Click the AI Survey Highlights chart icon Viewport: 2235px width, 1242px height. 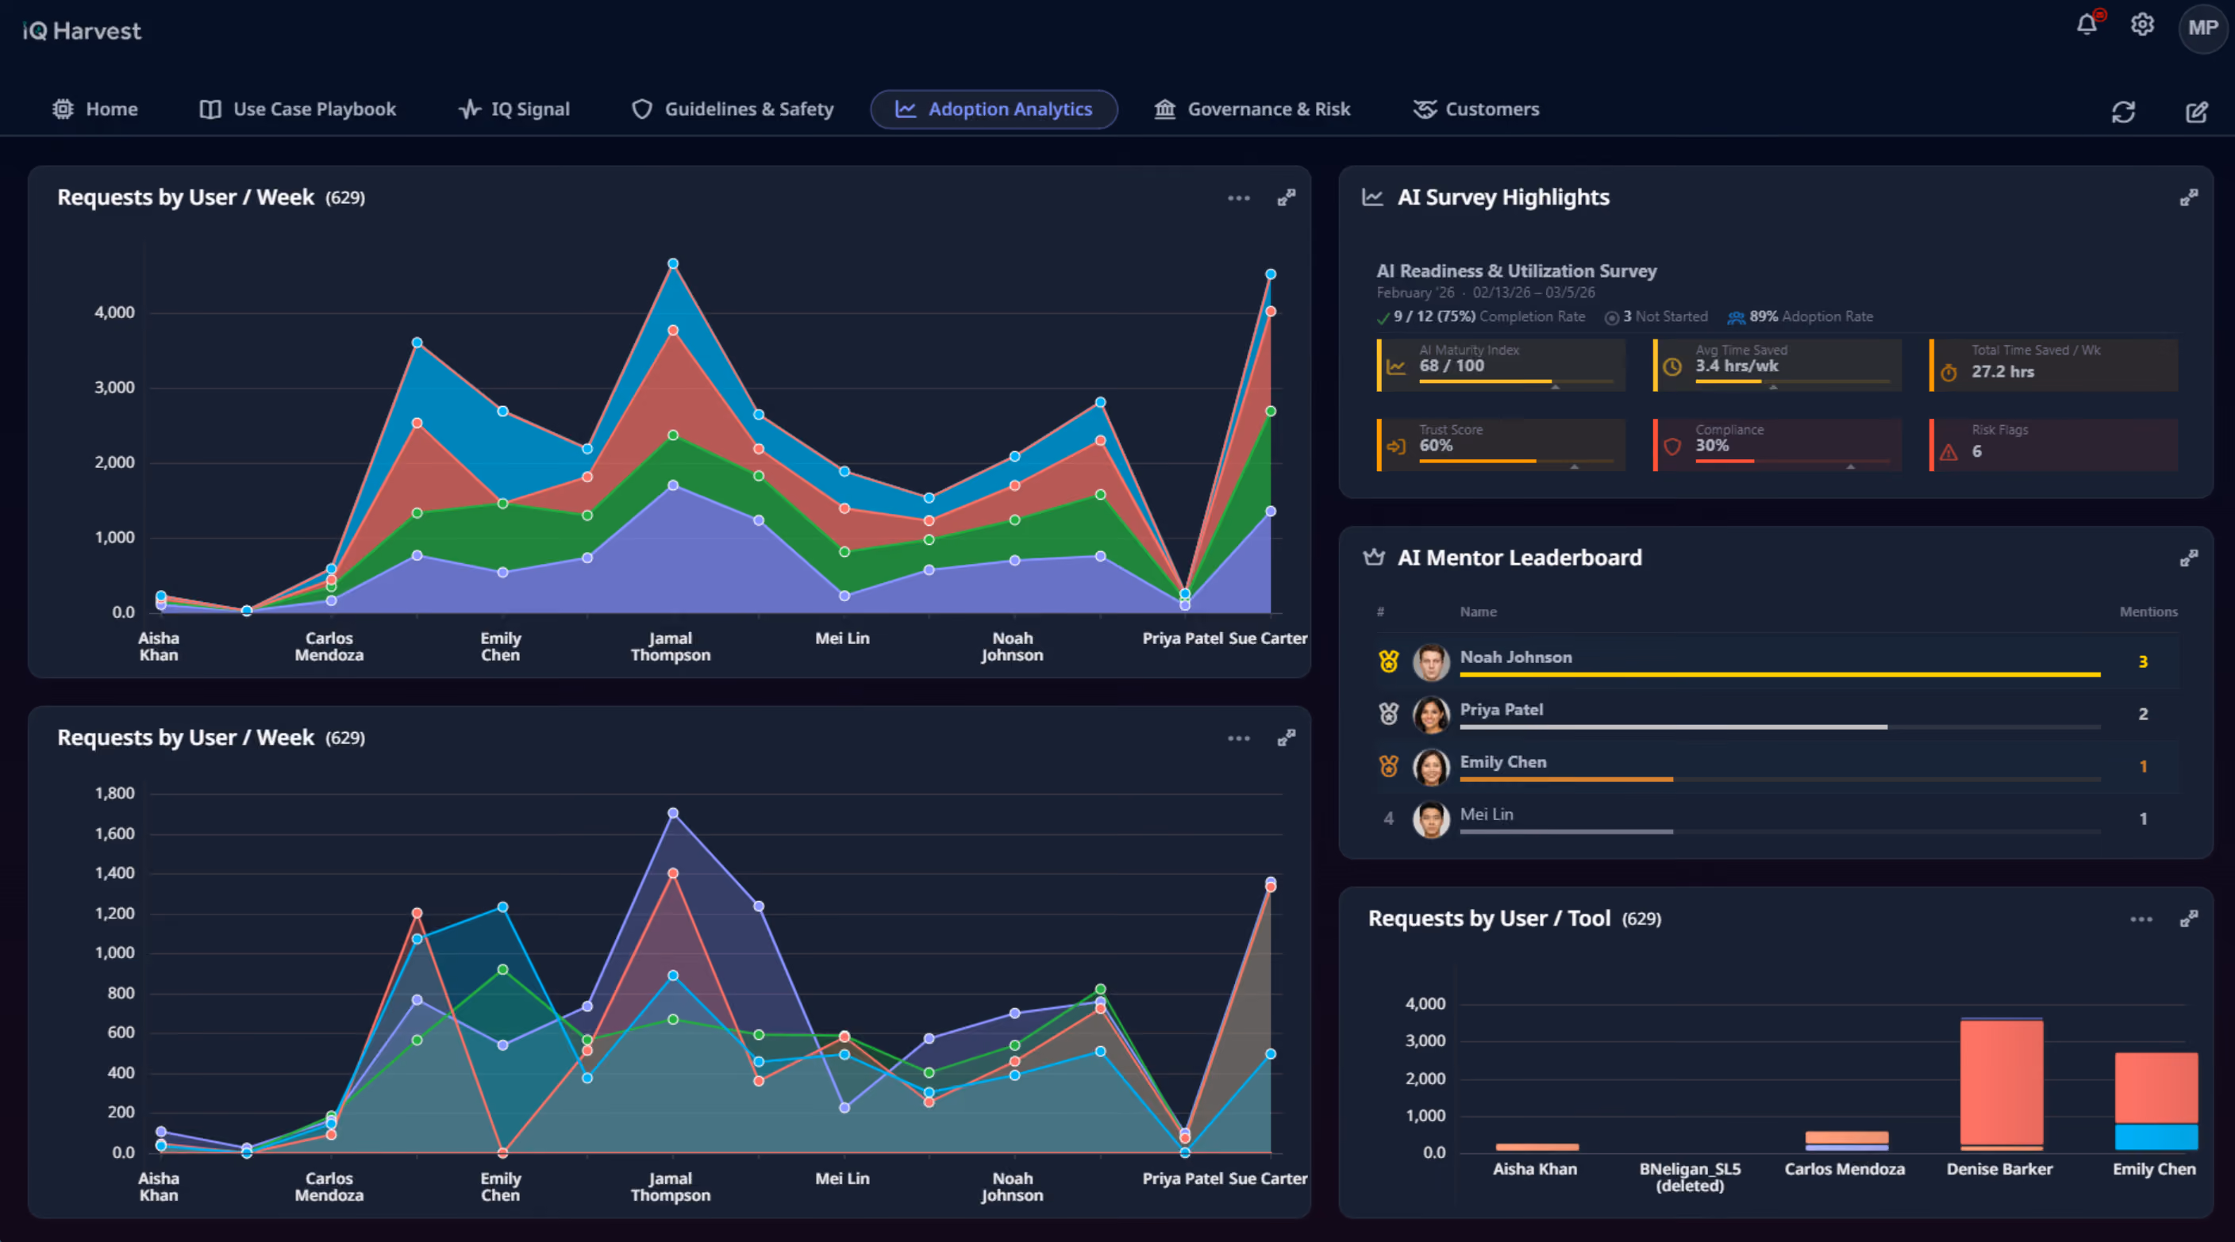click(1372, 197)
